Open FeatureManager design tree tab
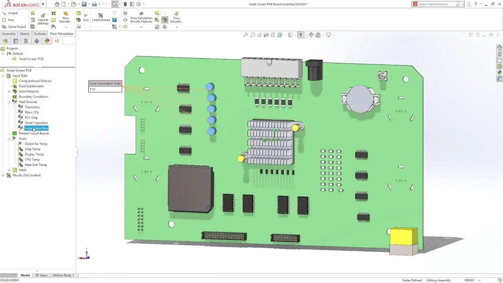 click(6, 41)
